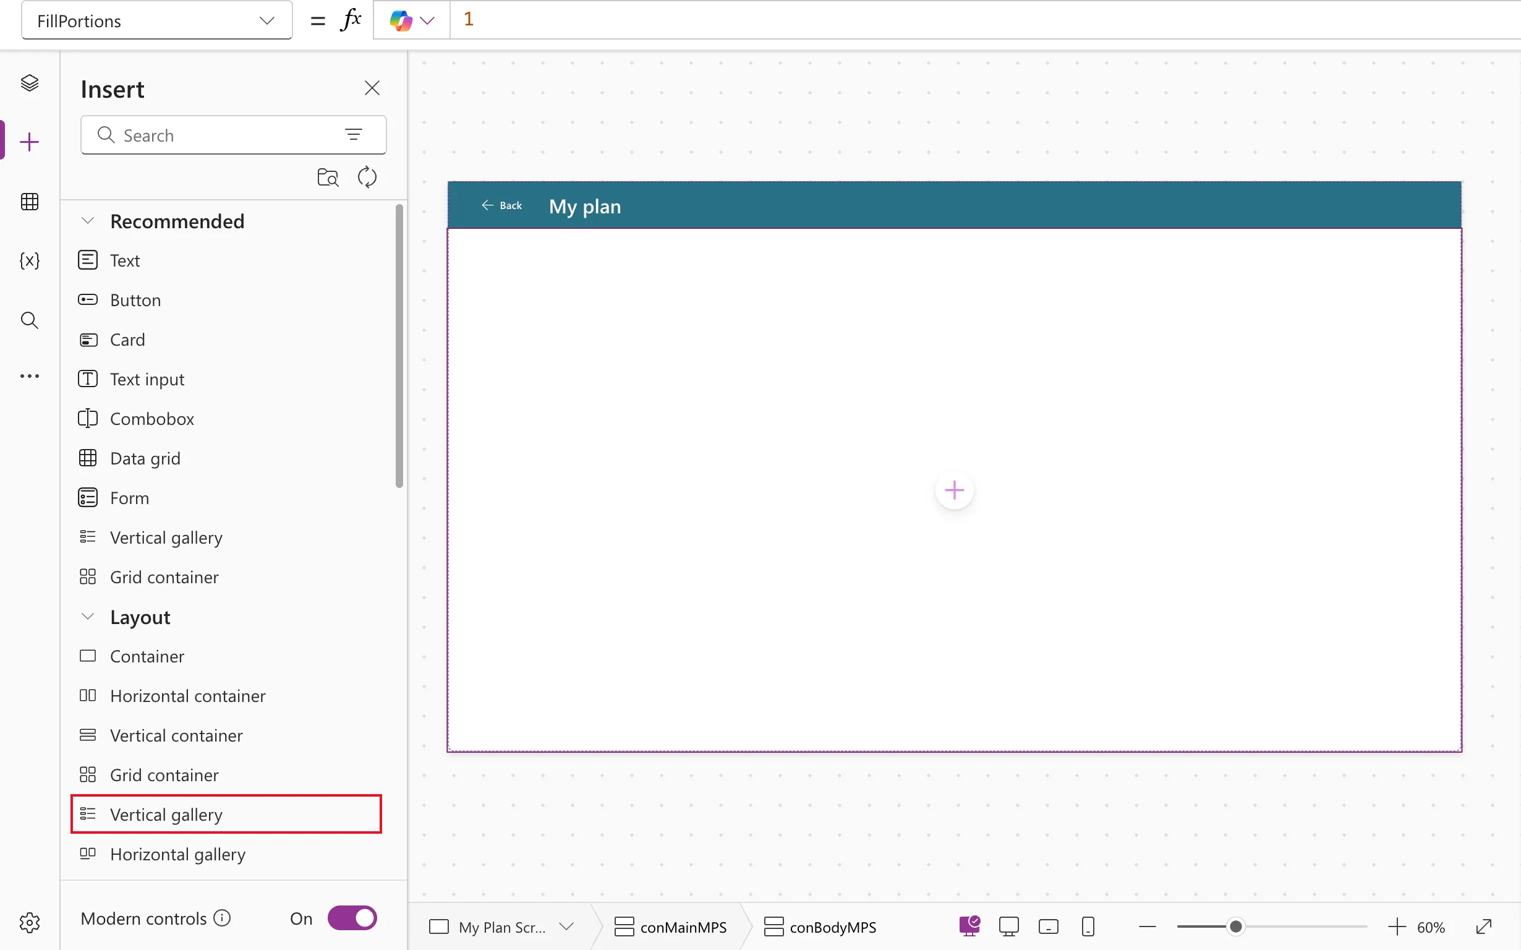Click the fx formula icon
The height and width of the screenshot is (950, 1521).
pos(351,19)
